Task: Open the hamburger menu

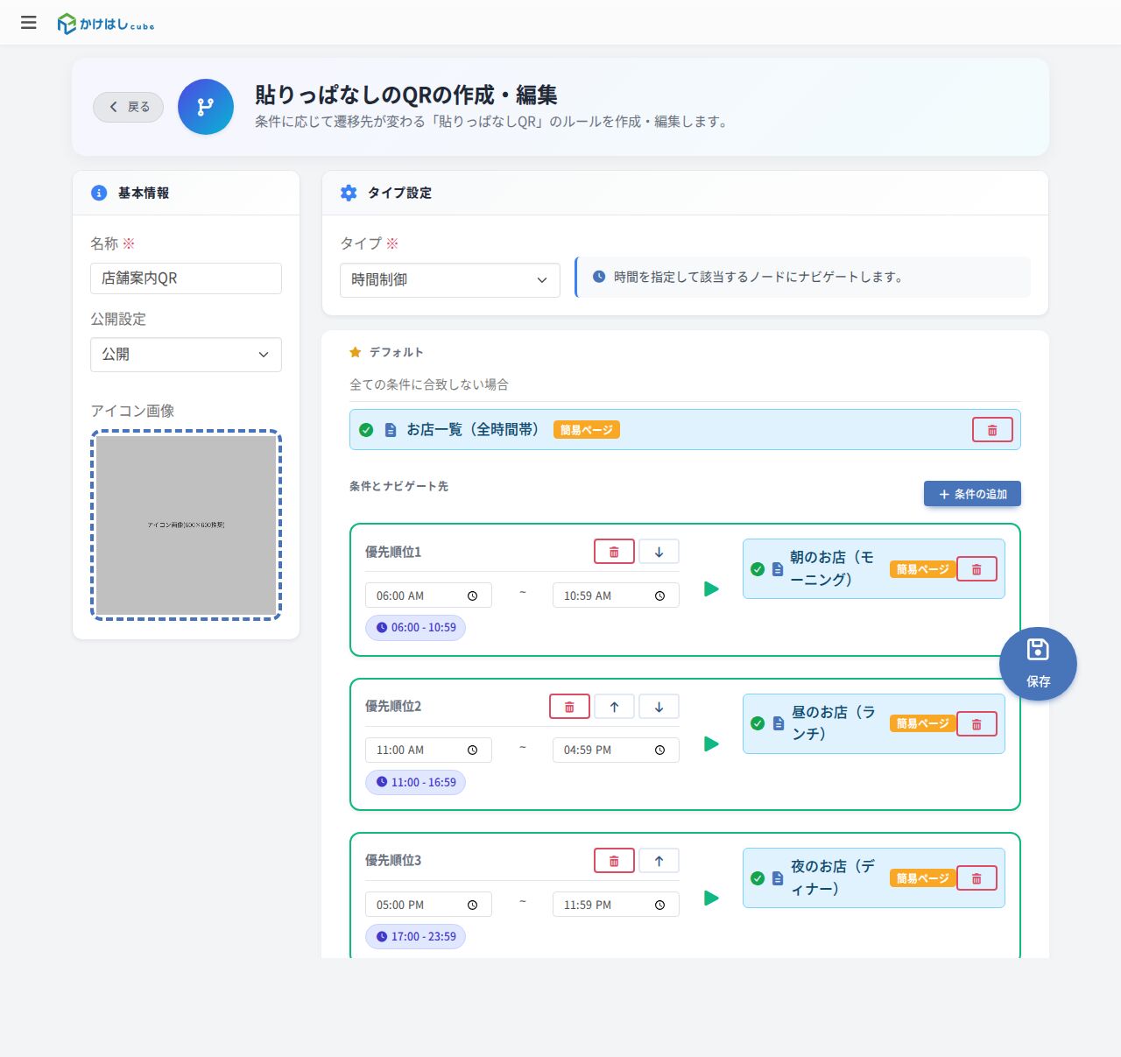Action: pyautogui.click(x=29, y=23)
